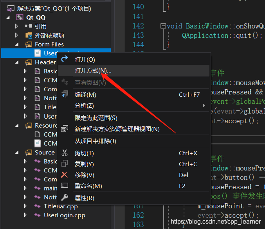Expand the main source file node
This screenshot has height=229, width=265.
[x=25, y=188]
